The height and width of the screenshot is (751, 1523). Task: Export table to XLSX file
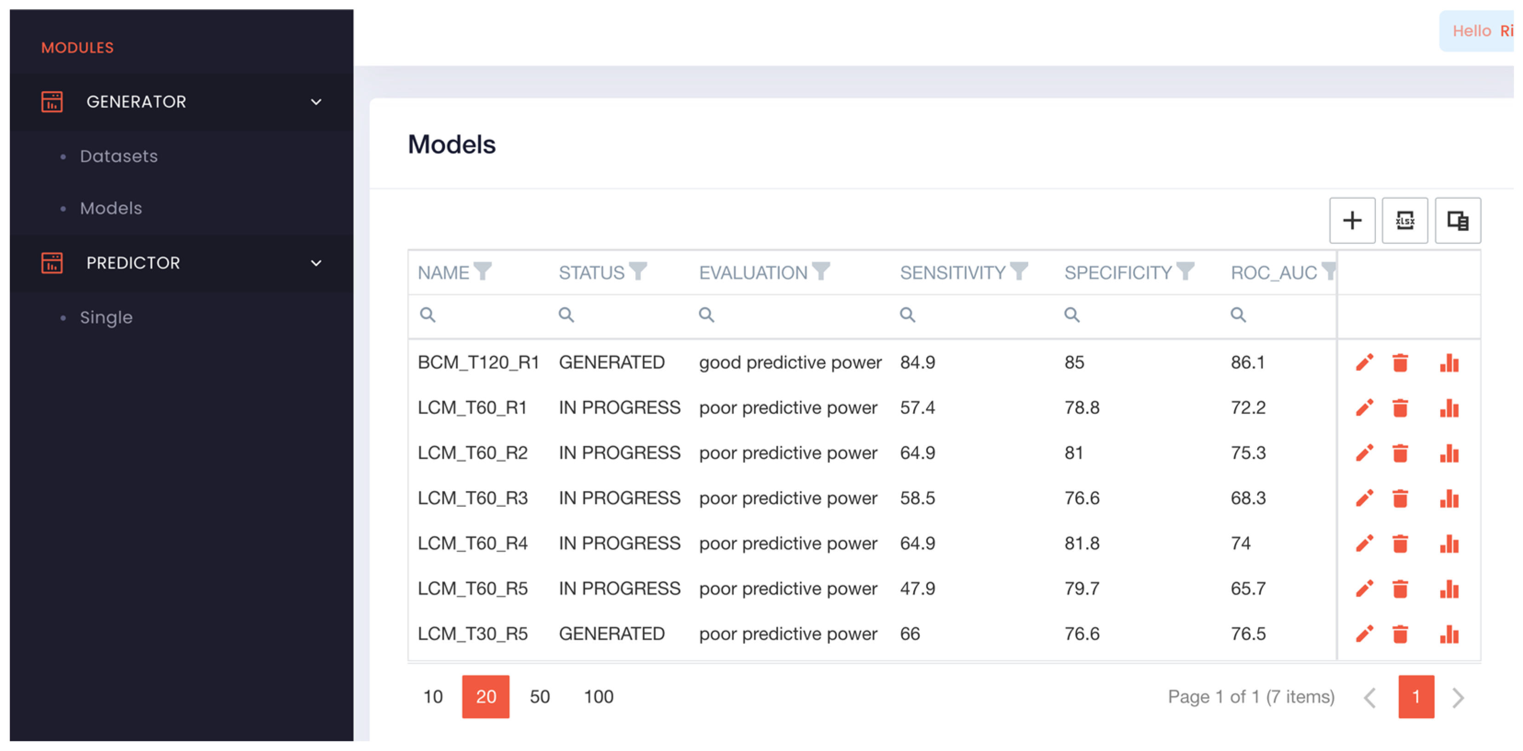(x=1404, y=221)
